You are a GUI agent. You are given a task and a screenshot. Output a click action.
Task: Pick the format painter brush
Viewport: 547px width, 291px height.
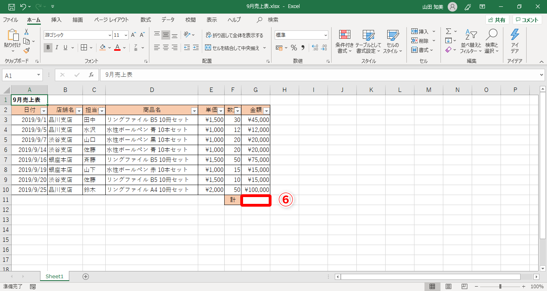26,50
